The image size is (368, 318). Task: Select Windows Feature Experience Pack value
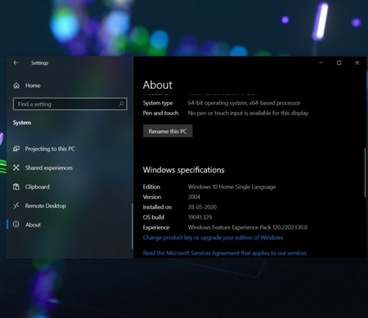click(x=247, y=227)
